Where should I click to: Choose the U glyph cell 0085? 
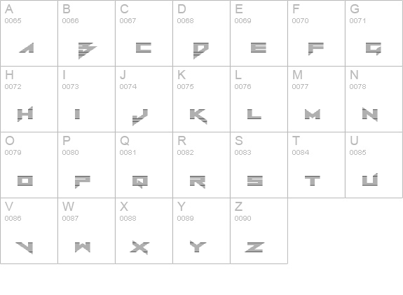374,165
